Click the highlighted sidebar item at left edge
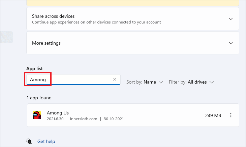The height and width of the screenshot is (147, 246). pos(6,37)
